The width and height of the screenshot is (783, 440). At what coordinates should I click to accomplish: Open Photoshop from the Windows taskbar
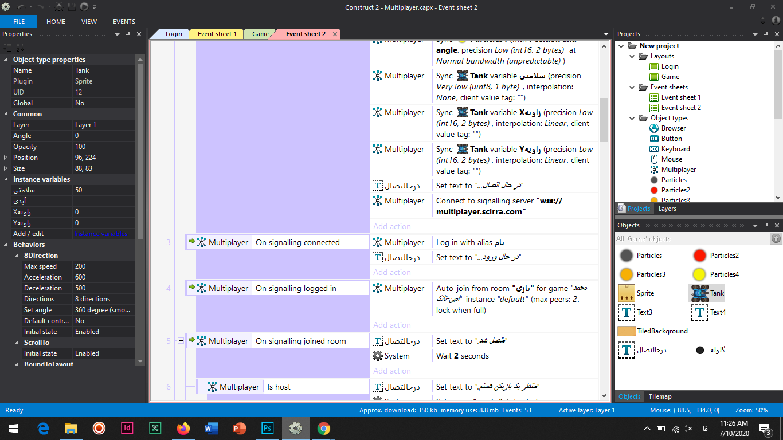[267, 428]
